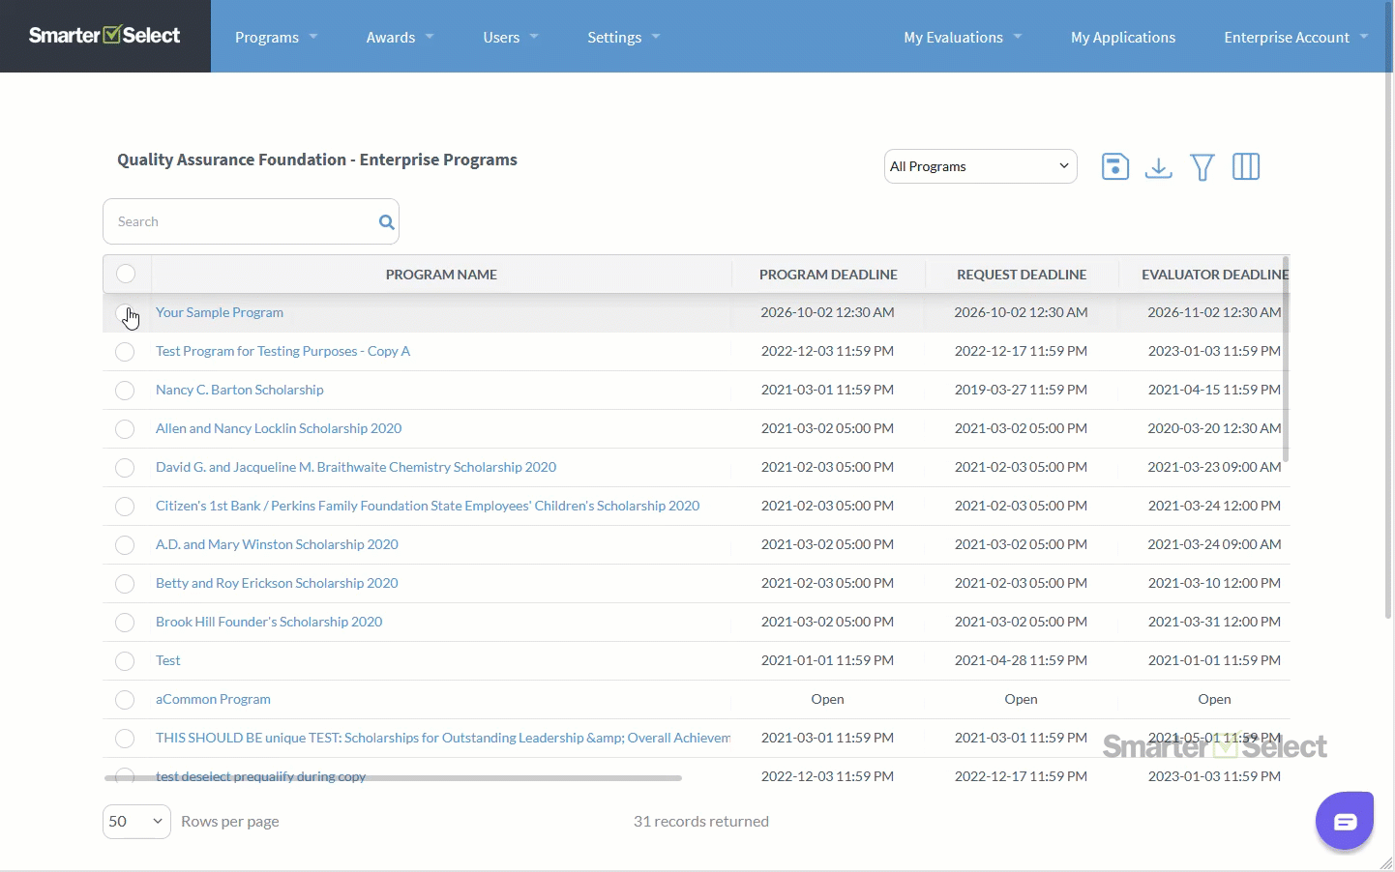Click aCommon Program's Open program deadline cell
The height and width of the screenshot is (872, 1395).
click(827, 699)
